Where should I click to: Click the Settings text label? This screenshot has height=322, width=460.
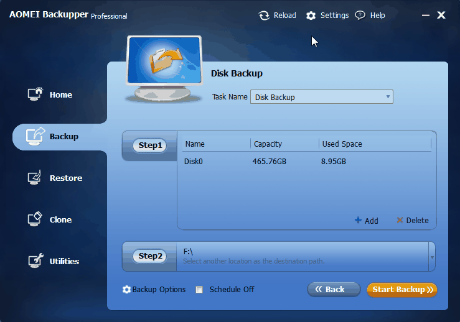[334, 16]
